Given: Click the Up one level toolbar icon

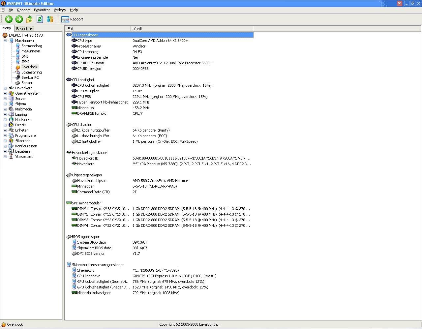Looking at the screenshot, I should coord(29,19).
